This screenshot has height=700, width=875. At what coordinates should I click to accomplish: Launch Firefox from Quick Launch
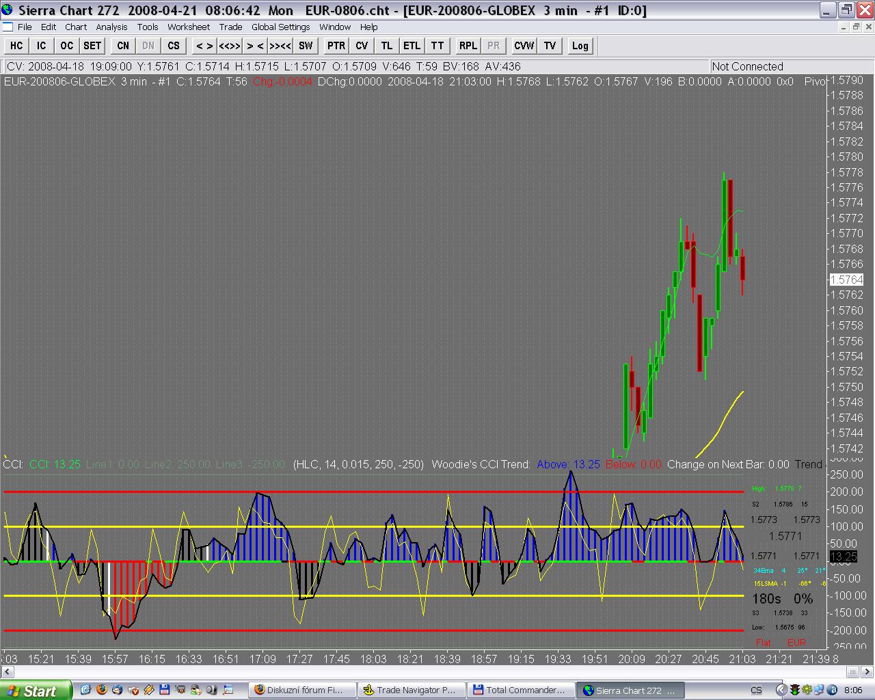point(103,690)
